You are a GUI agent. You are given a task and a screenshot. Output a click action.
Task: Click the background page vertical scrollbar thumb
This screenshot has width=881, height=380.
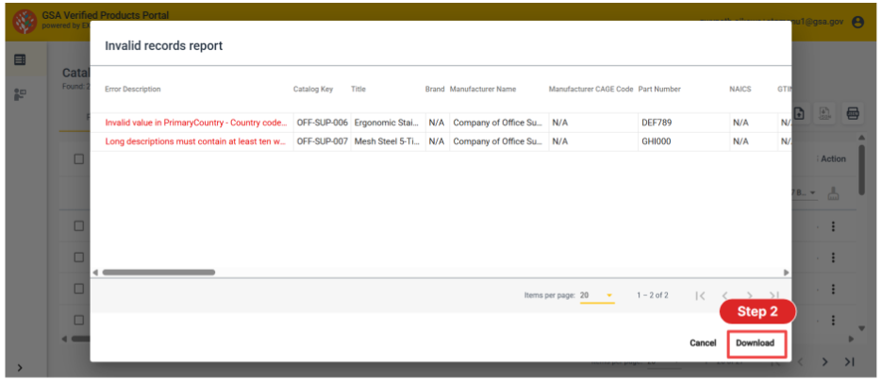pos(862,170)
